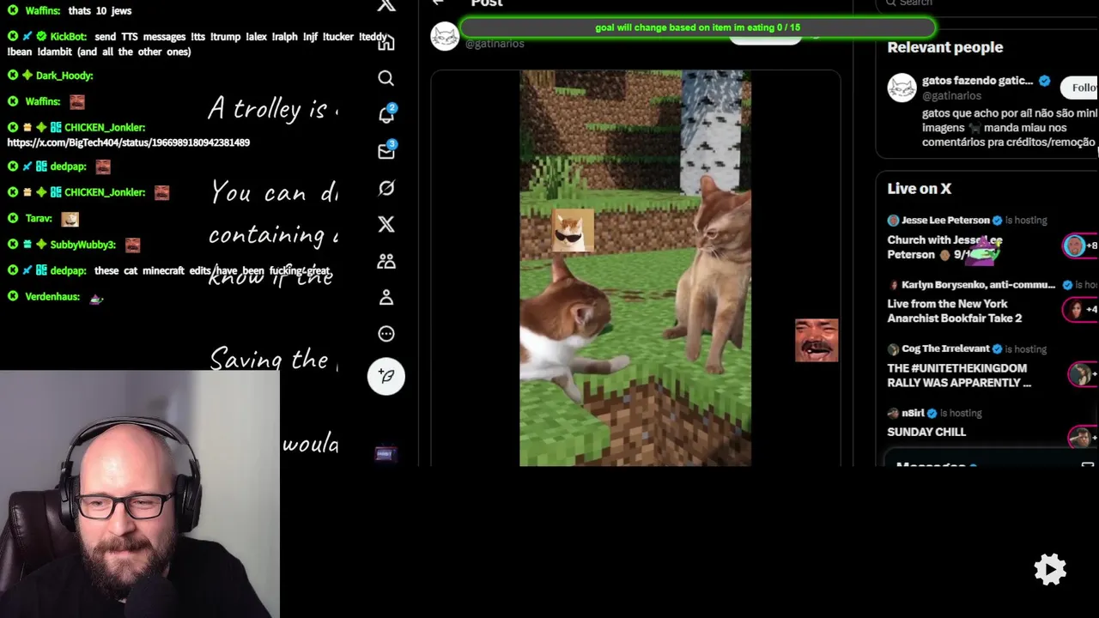The width and height of the screenshot is (1099, 618).
Task: Click the small account thumbnail below compose button
Action: pyautogui.click(x=385, y=453)
